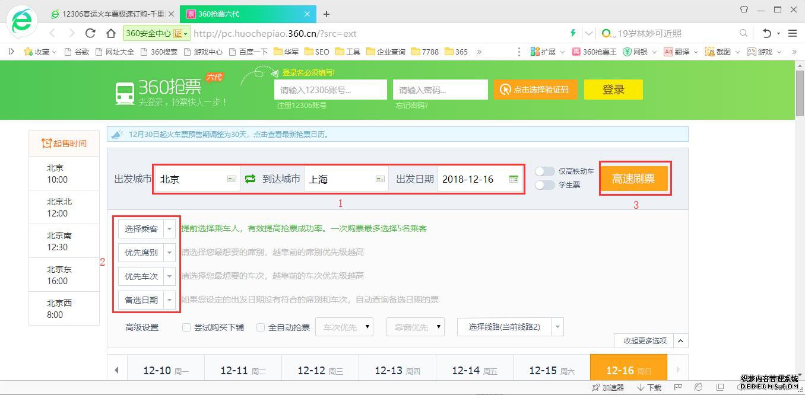Click the undo closed tab icon
This screenshot has height=395, width=805.
(x=767, y=33)
